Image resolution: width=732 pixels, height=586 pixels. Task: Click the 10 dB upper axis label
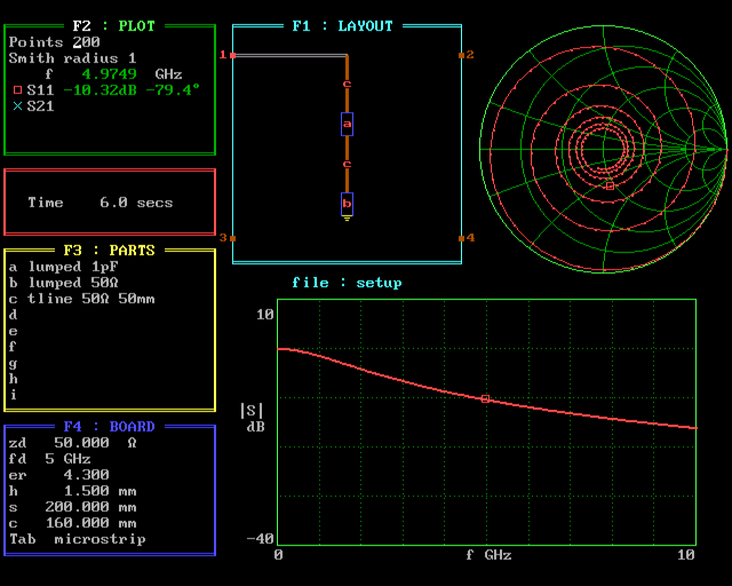pos(265,315)
